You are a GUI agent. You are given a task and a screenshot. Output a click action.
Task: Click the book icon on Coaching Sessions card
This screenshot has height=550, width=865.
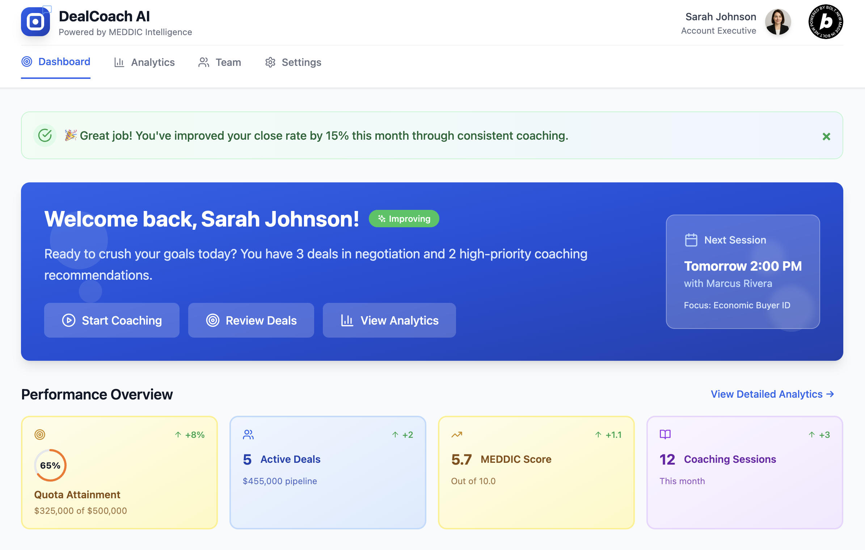(x=665, y=434)
